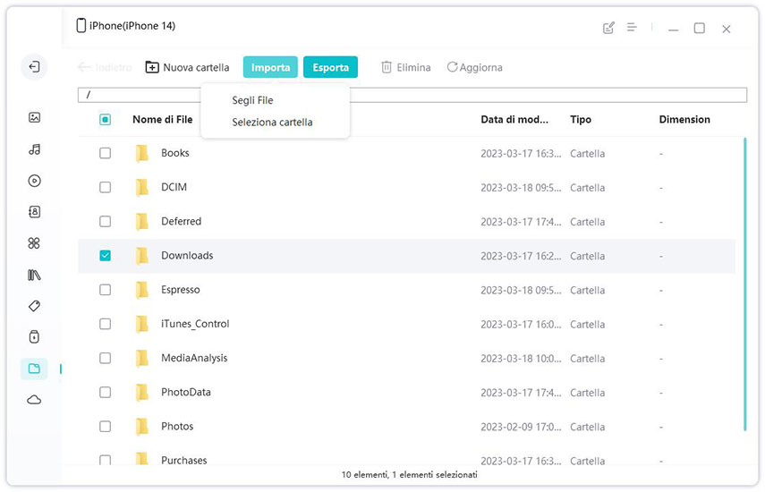
Task: Uncheck the Downloads folder checkbox
Action: tap(106, 256)
